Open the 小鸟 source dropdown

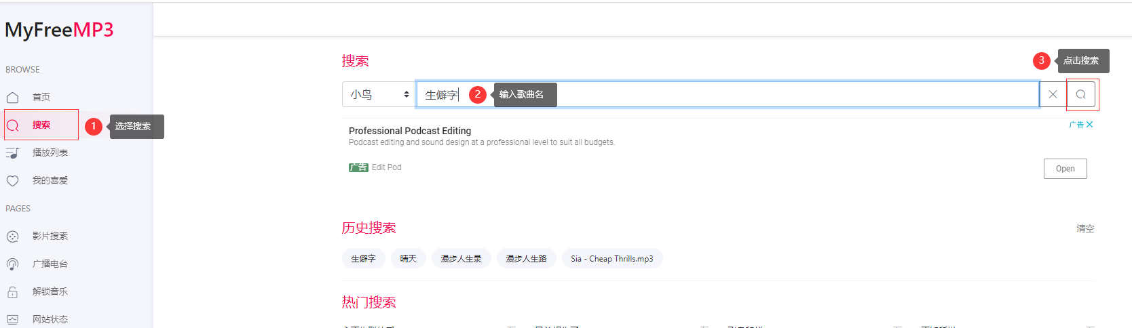click(x=379, y=95)
